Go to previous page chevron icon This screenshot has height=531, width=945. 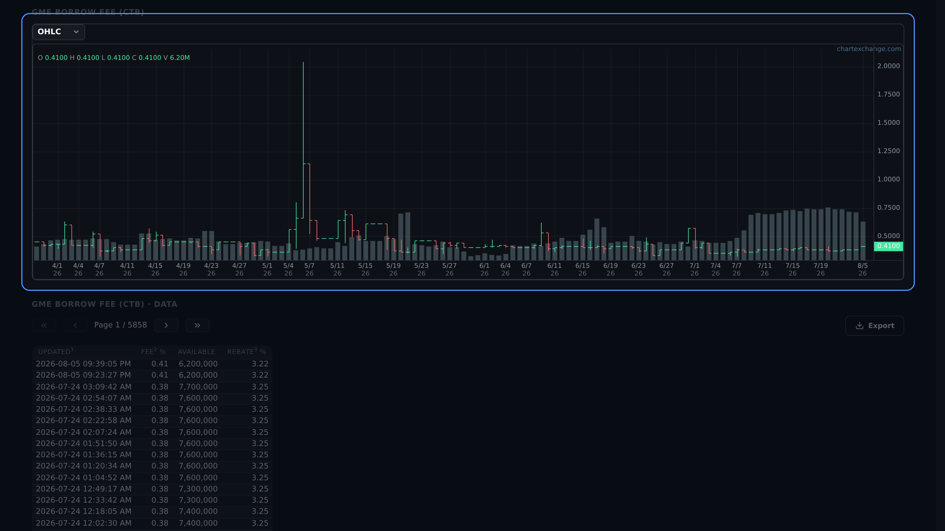point(75,325)
